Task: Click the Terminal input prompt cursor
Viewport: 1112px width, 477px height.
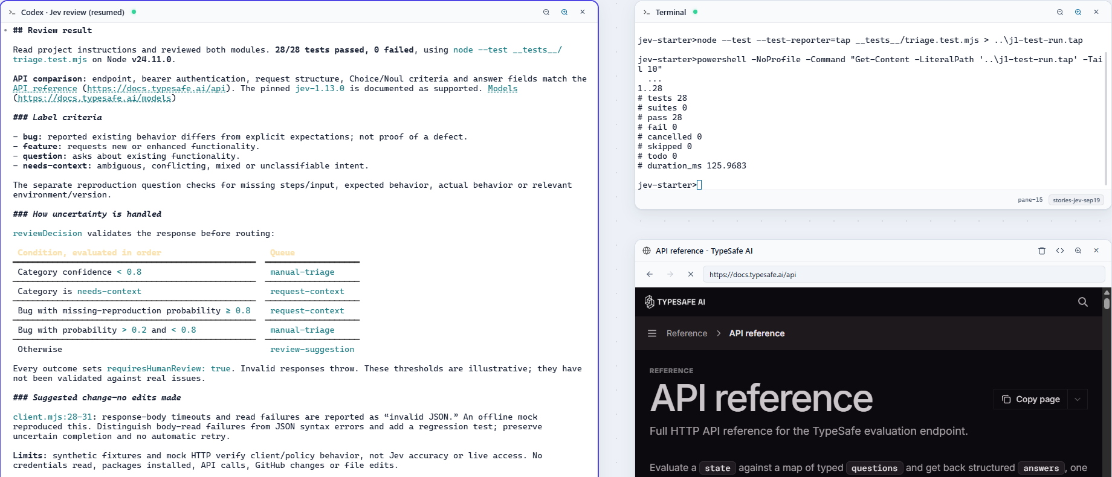Action: click(x=699, y=185)
